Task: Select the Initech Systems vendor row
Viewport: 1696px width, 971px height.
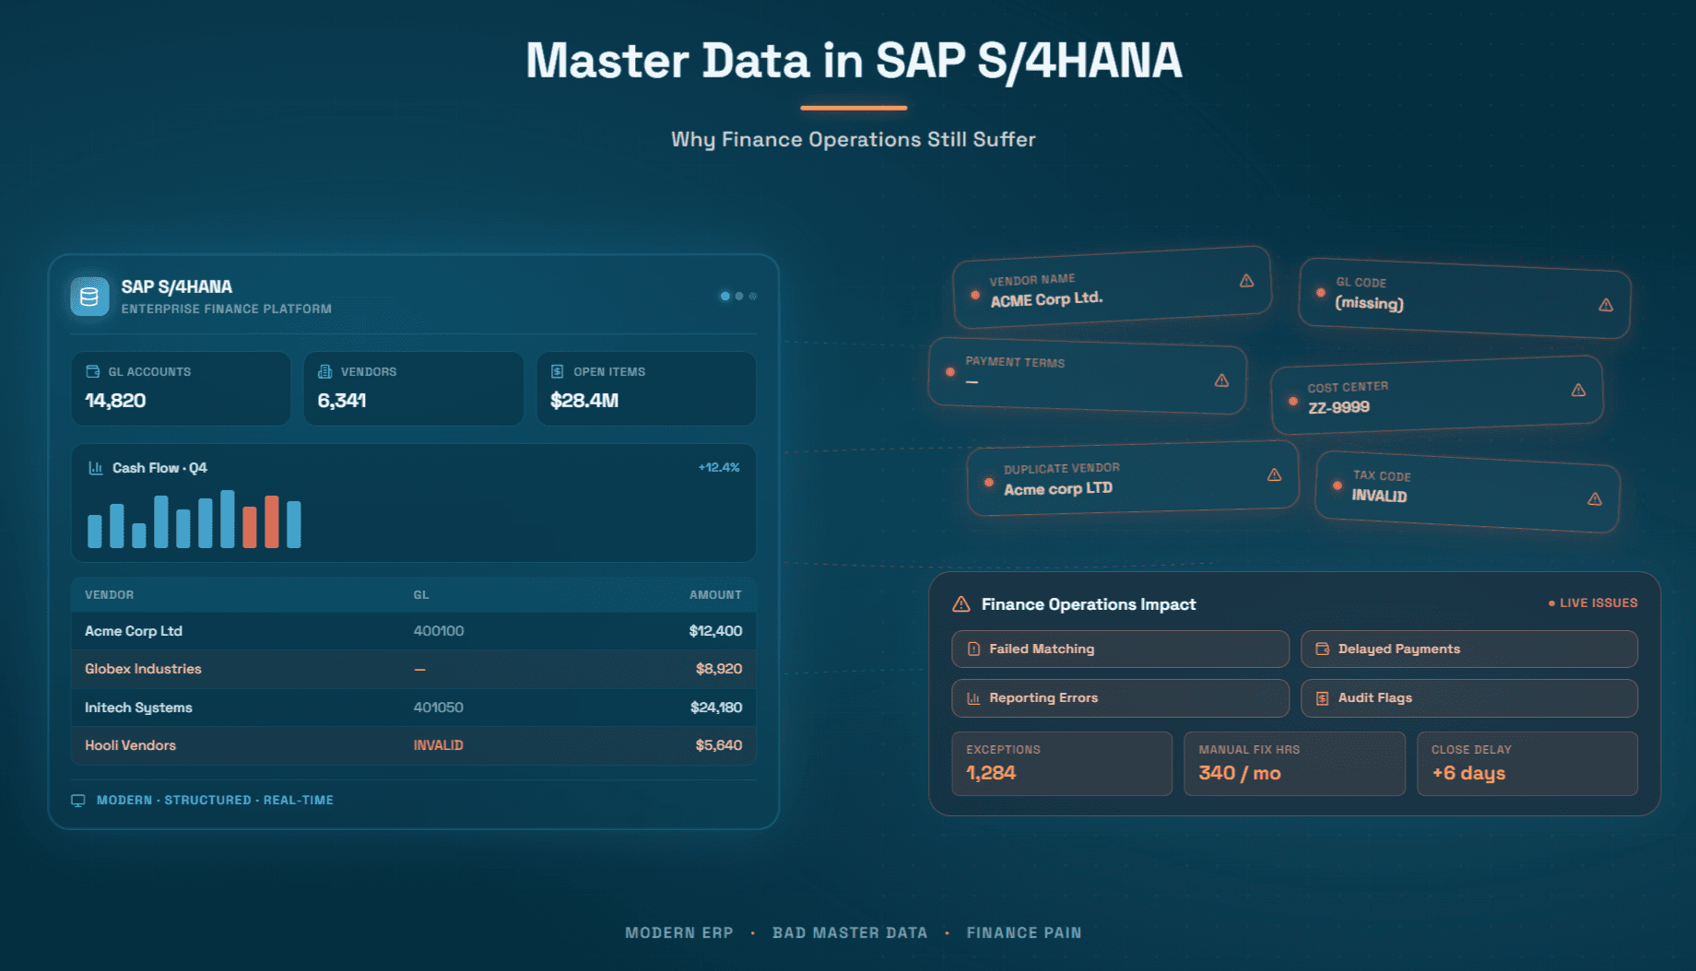Action: pyautogui.click(x=414, y=708)
